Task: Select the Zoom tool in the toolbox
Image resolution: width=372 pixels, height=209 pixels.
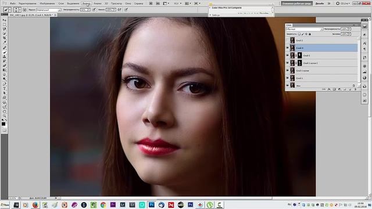Action: pos(4,116)
